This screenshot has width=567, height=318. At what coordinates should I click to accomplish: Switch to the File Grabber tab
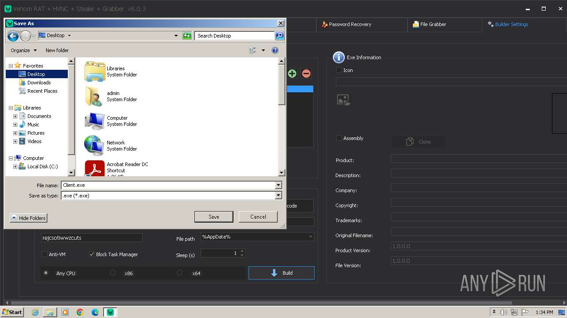tap(429, 24)
